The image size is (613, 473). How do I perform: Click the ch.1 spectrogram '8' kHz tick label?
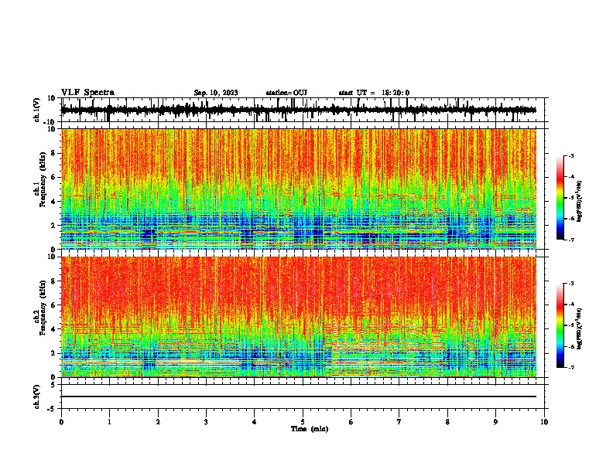pos(53,153)
